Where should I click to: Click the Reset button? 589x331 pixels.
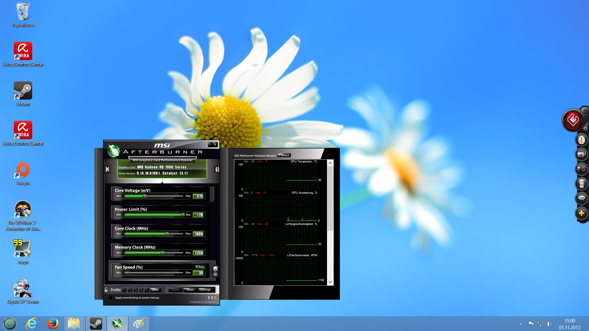(x=190, y=290)
